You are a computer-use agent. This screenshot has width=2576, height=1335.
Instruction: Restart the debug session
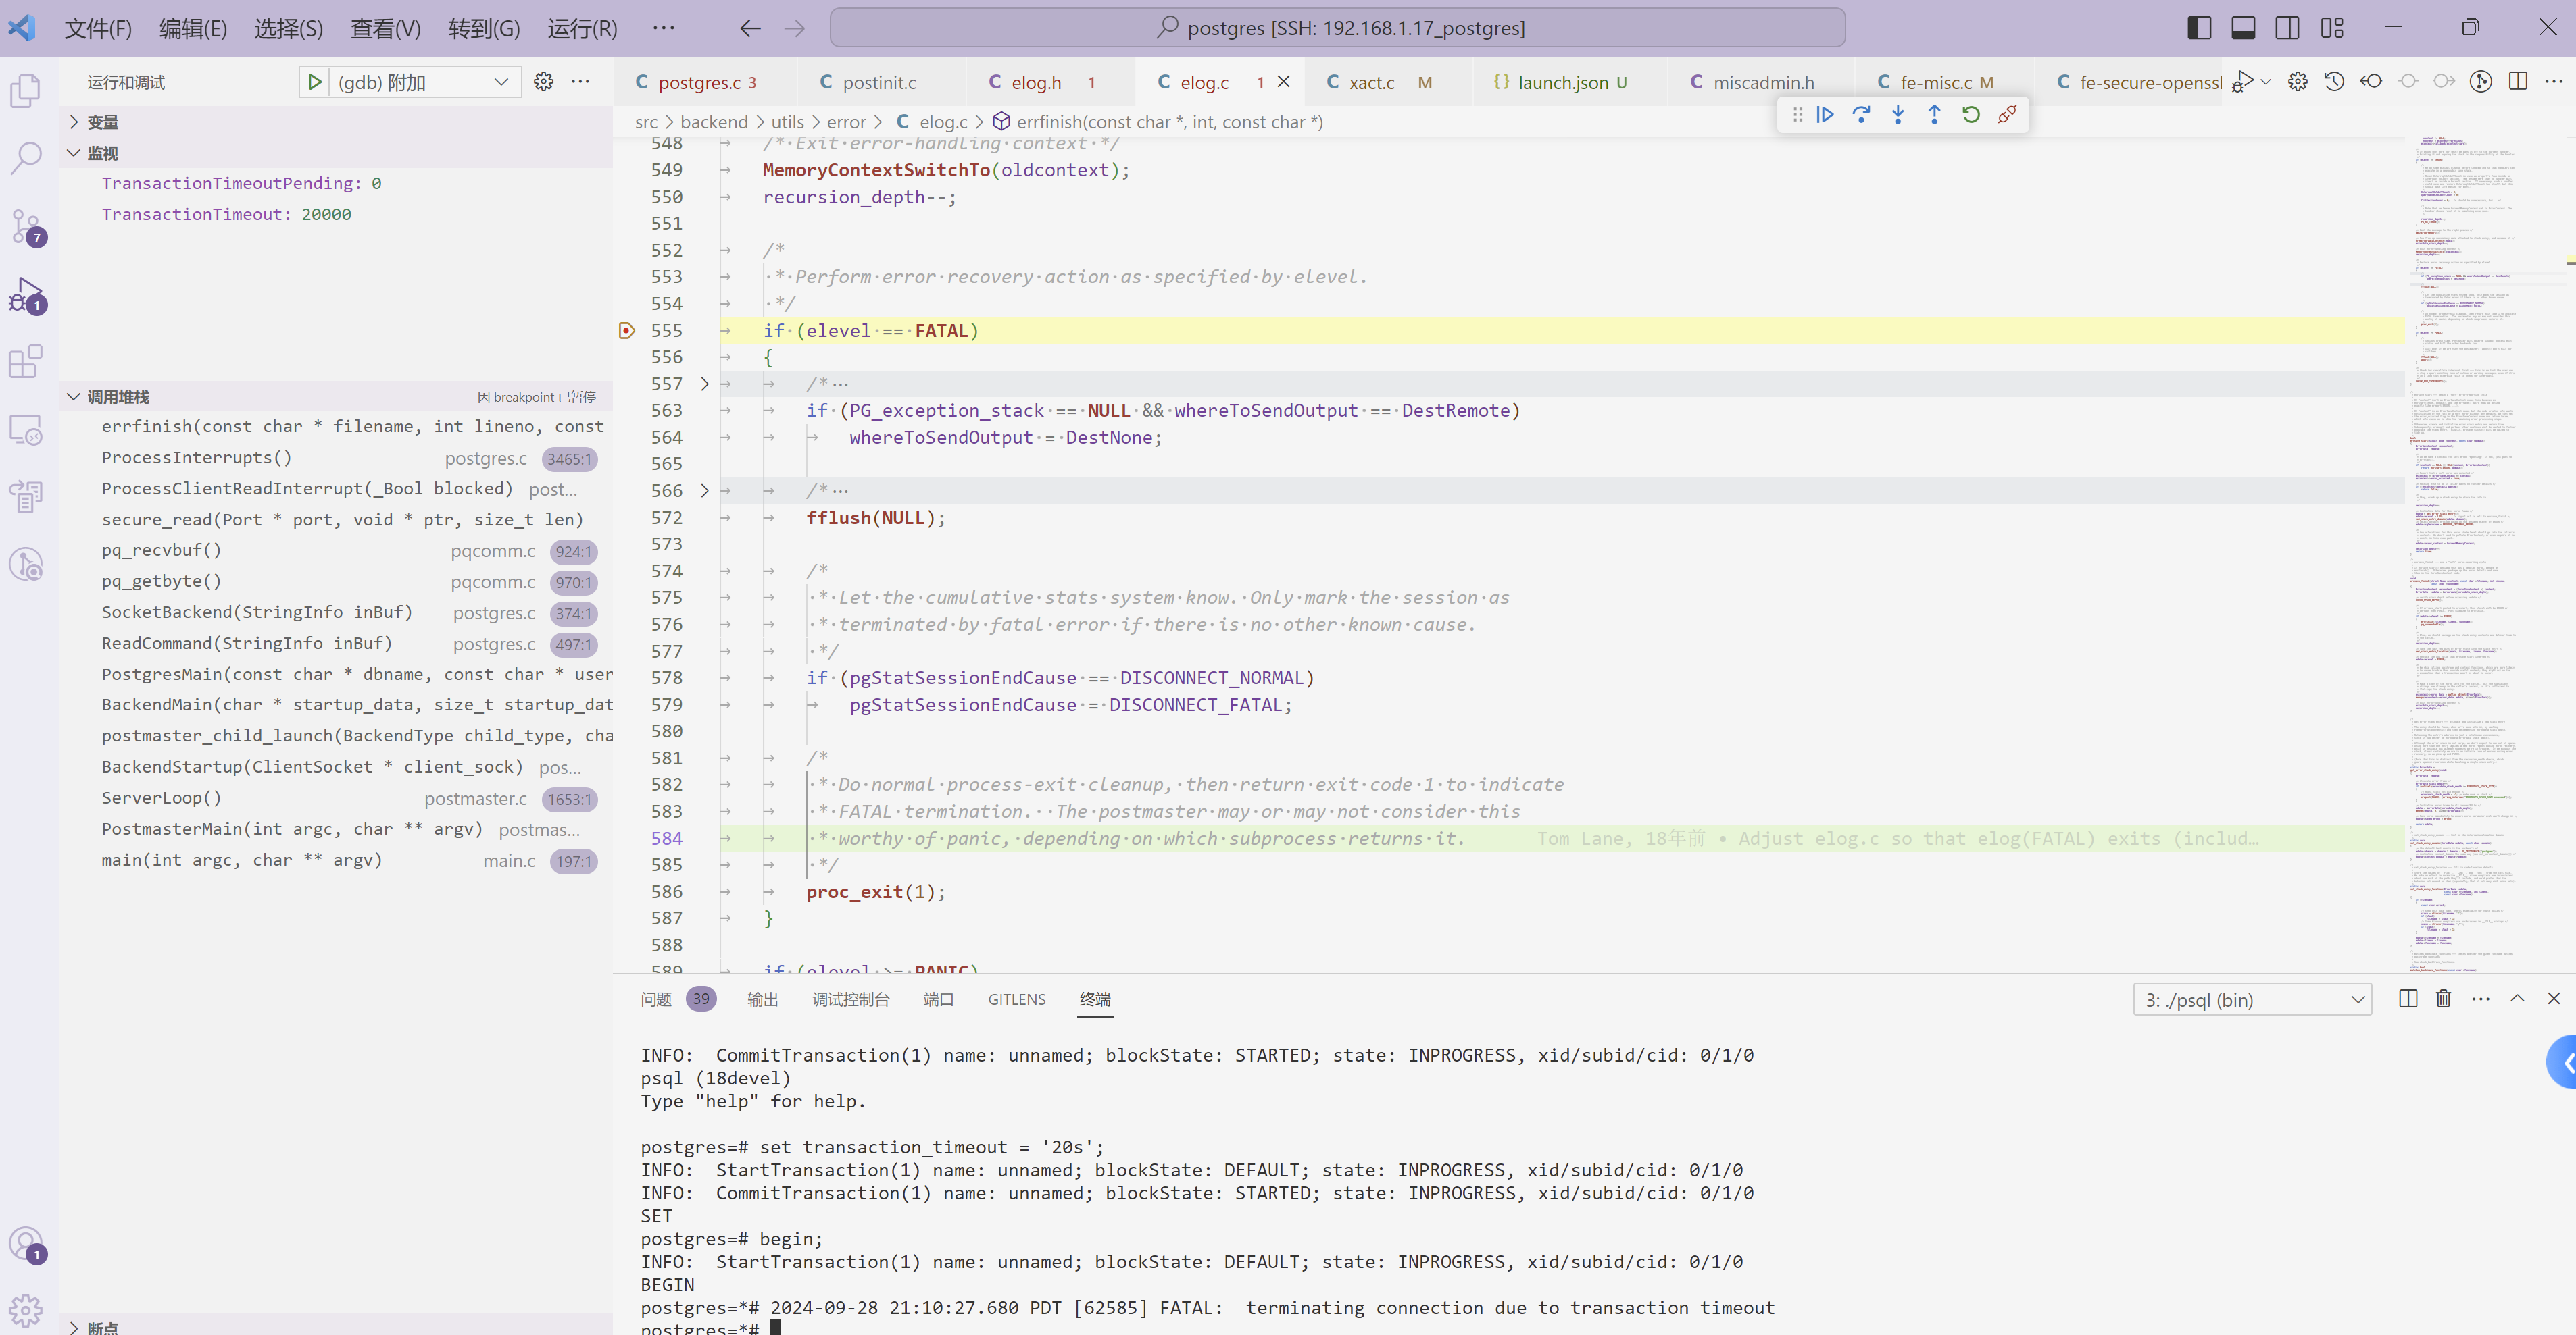[1970, 115]
